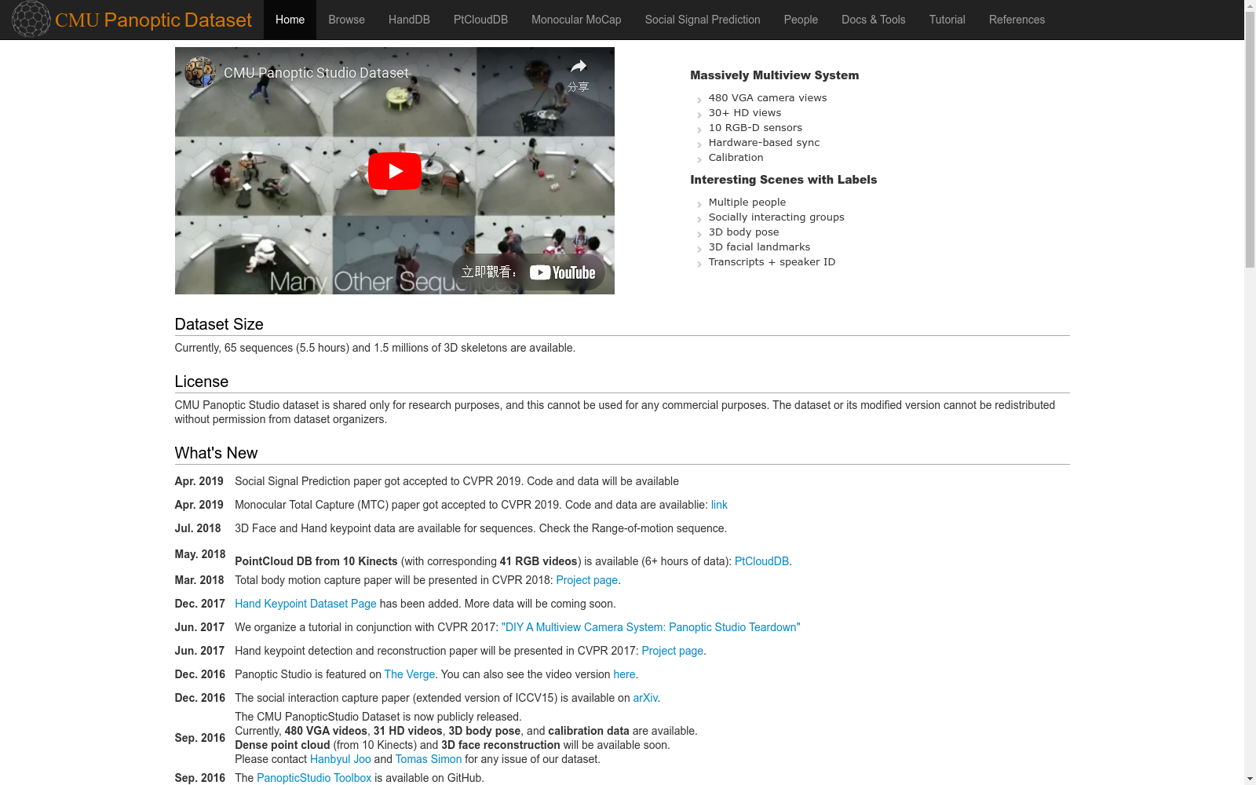Open the arXiv paper link
The height and width of the screenshot is (785, 1256).
(645, 698)
